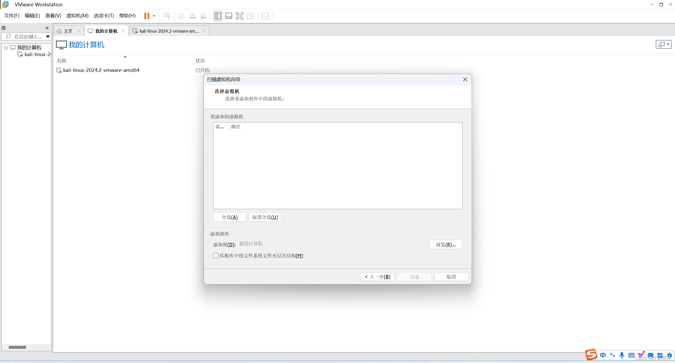Sort the list by 名称 column
Screen dimensions: 675x363
click(x=61, y=61)
